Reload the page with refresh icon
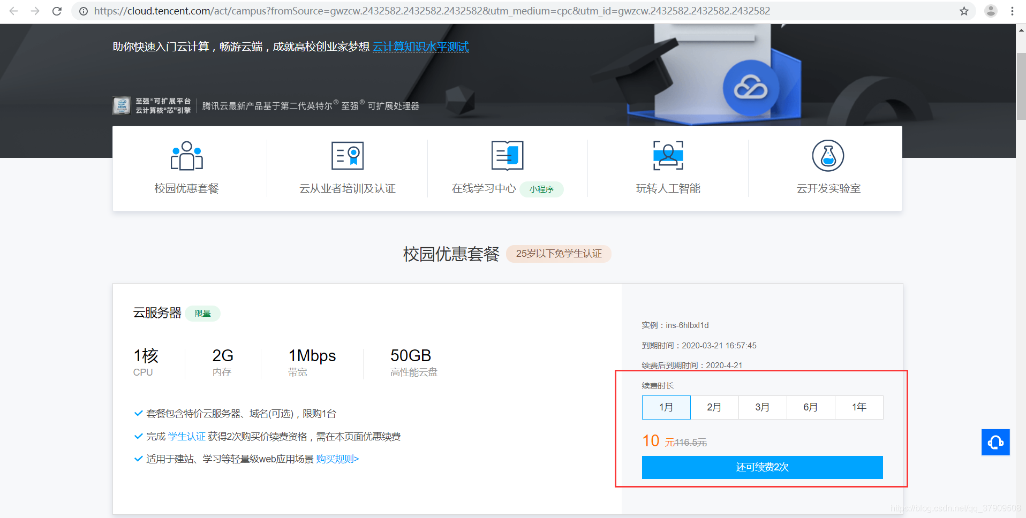Image resolution: width=1026 pixels, height=518 pixels. 57,11
